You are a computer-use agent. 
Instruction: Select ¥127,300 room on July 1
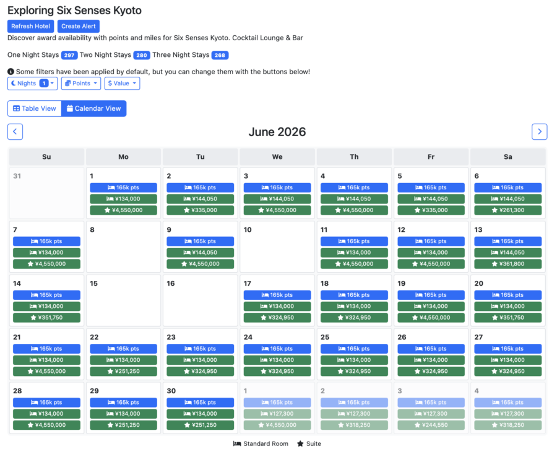tap(277, 414)
